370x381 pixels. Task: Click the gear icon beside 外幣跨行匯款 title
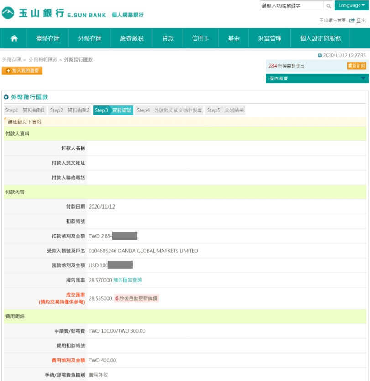(x=6, y=97)
